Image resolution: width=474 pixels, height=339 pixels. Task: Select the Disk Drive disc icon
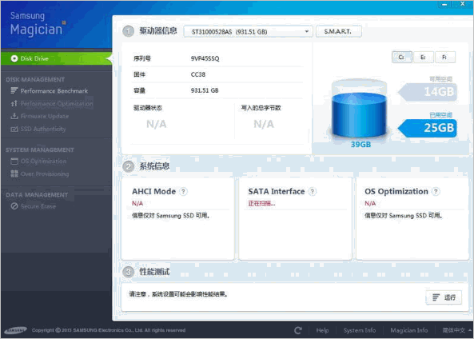14,58
